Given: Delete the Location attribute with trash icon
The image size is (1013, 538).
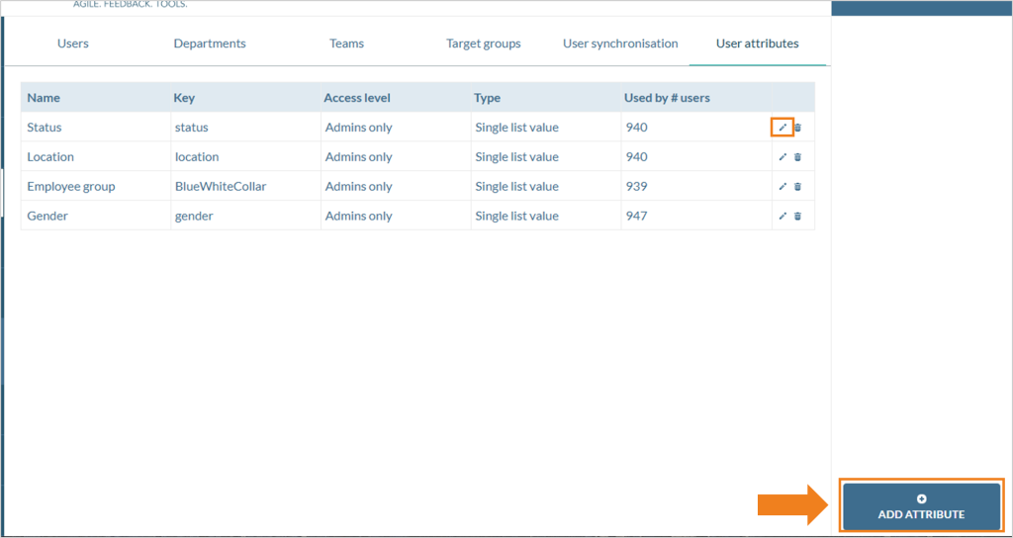Looking at the screenshot, I should point(798,156).
